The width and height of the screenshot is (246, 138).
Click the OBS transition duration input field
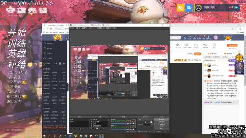145,125
